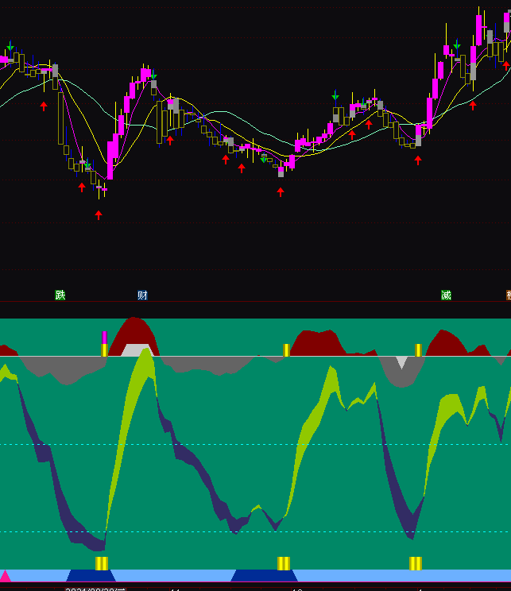Click the 减 shareholder reduction marker
511x591 pixels.
tap(446, 295)
